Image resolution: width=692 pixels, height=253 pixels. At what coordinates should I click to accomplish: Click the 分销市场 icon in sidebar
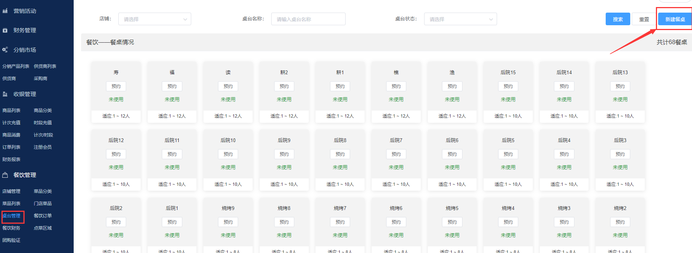click(5, 50)
